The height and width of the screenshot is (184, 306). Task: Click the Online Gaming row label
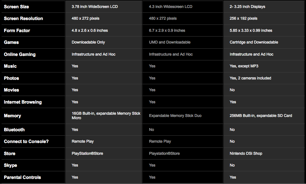point(20,54)
